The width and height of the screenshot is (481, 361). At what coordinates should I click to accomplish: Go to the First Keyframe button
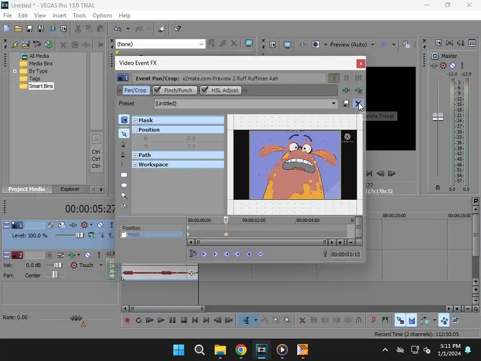[204, 254]
